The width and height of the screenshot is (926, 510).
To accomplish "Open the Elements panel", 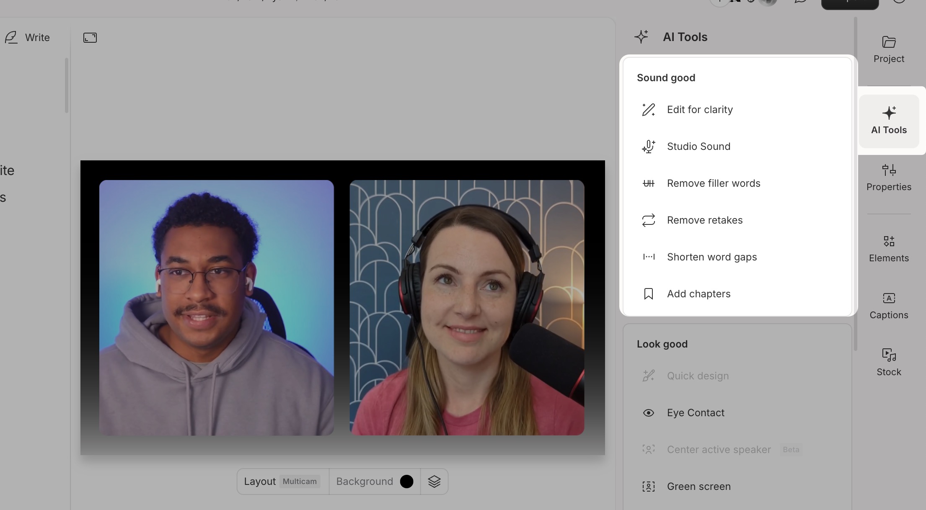I will (x=888, y=248).
